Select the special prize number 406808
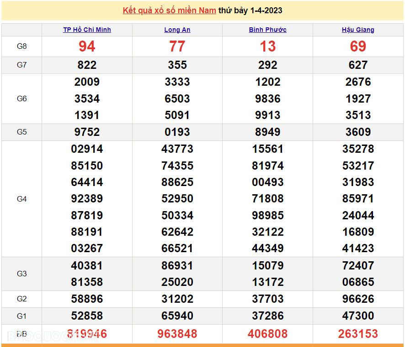This screenshot has width=405, height=347. tap(267, 334)
